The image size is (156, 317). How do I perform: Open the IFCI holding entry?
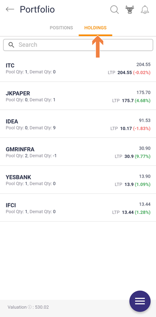point(78,208)
